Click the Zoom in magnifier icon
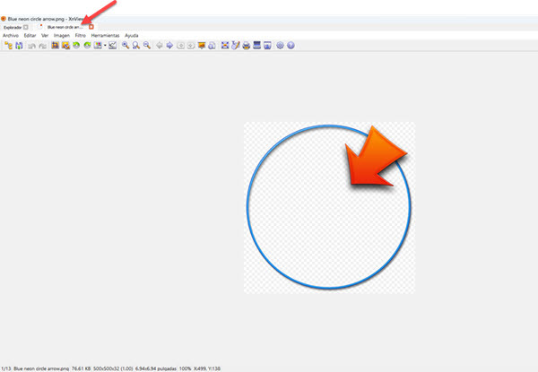Image resolution: width=538 pixels, height=372 pixels. click(x=126, y=45)
